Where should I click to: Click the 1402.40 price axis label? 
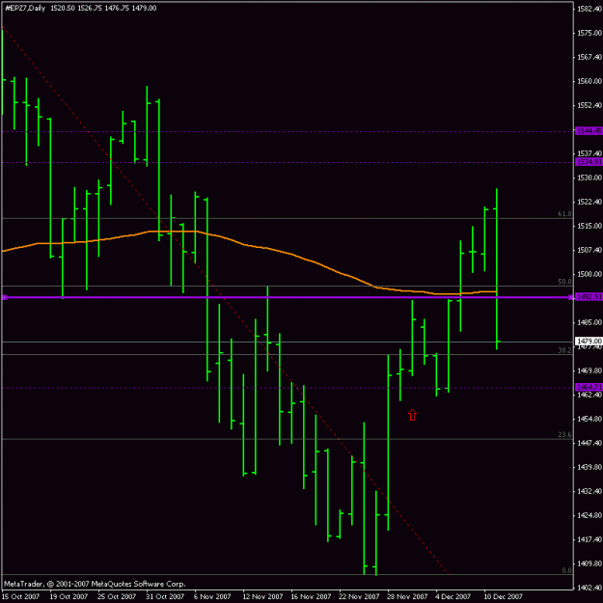pos(589,588)
